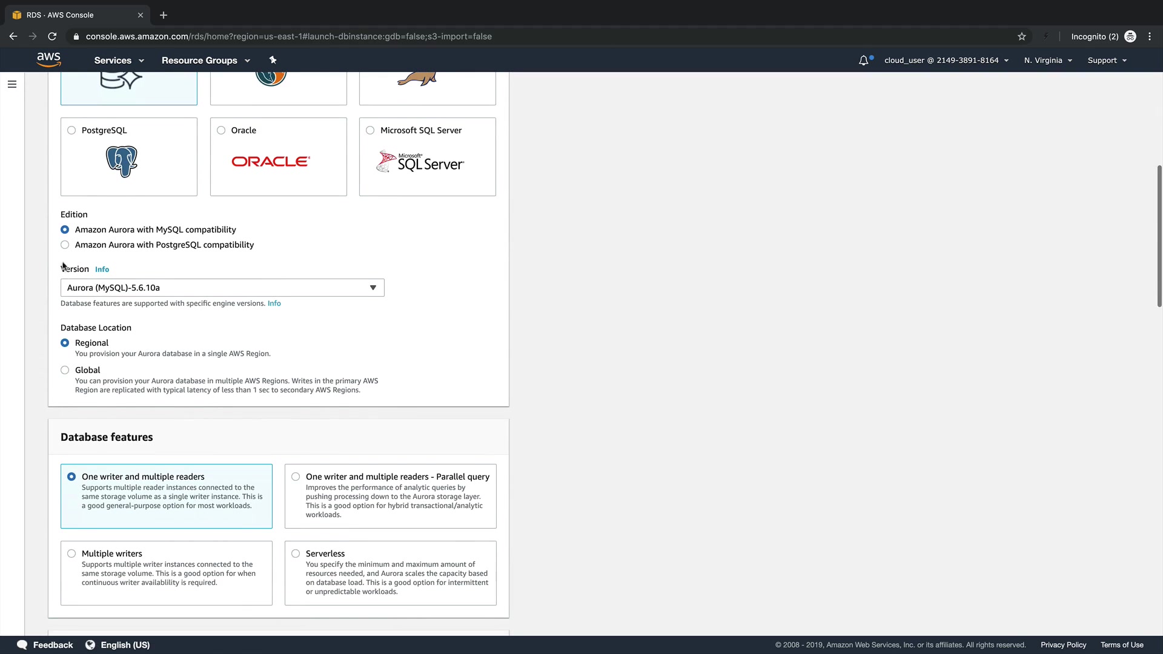The image size is (1163, 654).
Task: Select Amazon Aurora with PostgreSQL compatibility
Action: pyautogui.click(x=65, y=245)
